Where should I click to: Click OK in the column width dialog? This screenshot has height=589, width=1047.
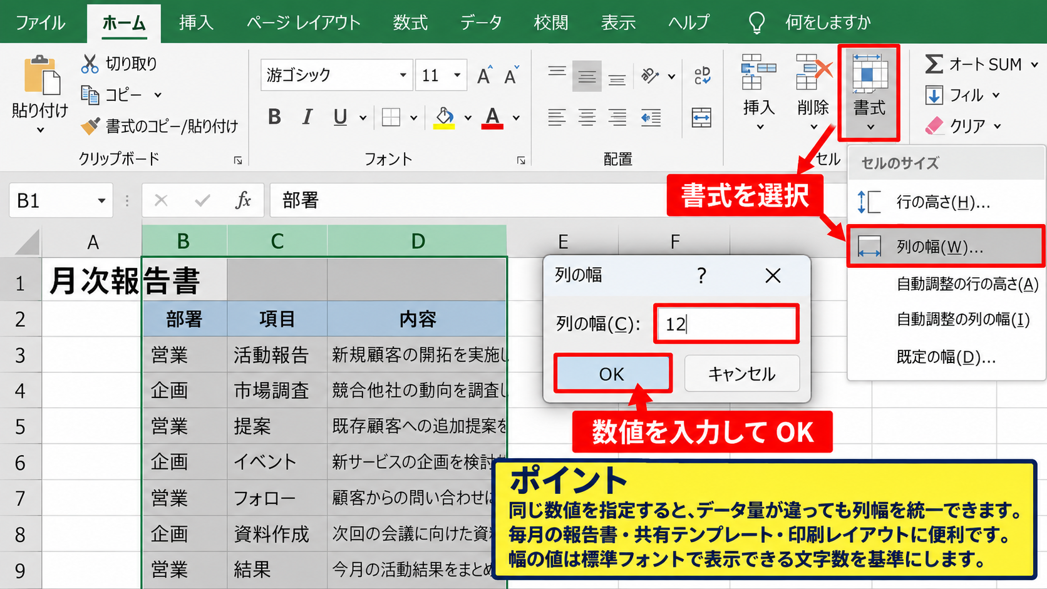612,374
